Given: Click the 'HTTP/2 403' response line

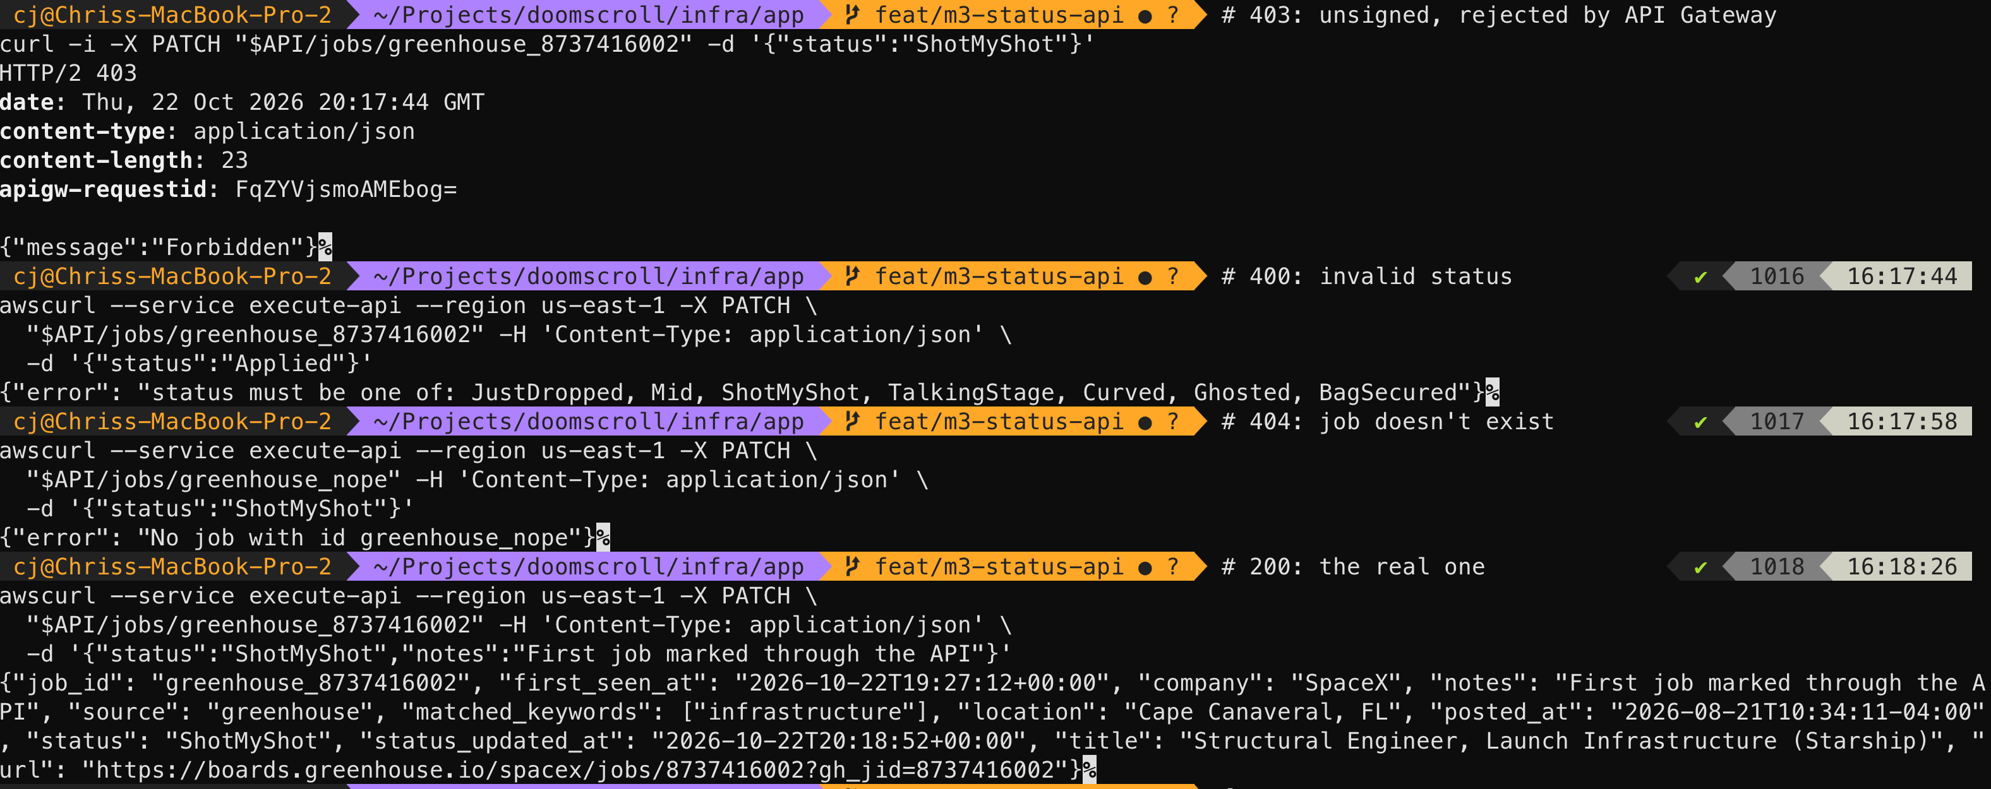Looking at the screenshot, I should point(69,73).
